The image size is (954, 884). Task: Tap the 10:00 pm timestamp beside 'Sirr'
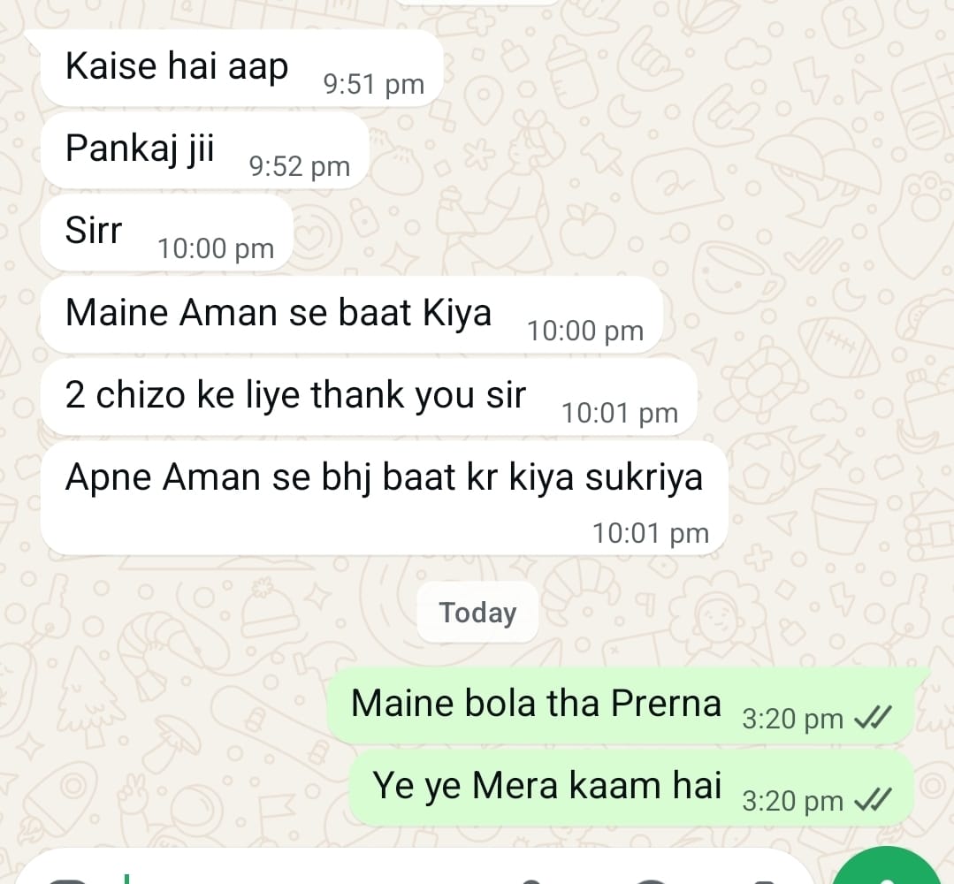pyautogui.click(x=216, y=248)
